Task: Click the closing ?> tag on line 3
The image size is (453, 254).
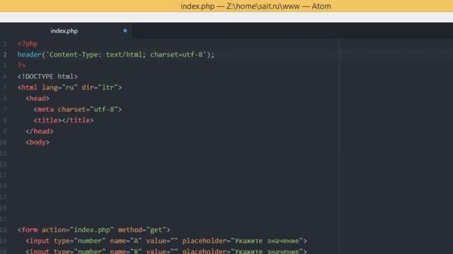Action: click(21, 66)
